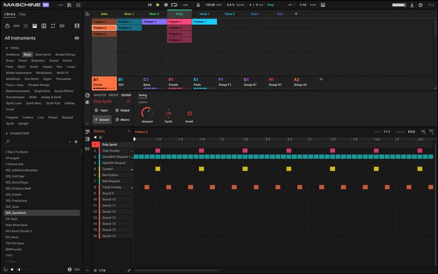Toggle the eye visibility filter near All Instruments
The width and height of the screenshot is (438, 274).
point(77,38)
